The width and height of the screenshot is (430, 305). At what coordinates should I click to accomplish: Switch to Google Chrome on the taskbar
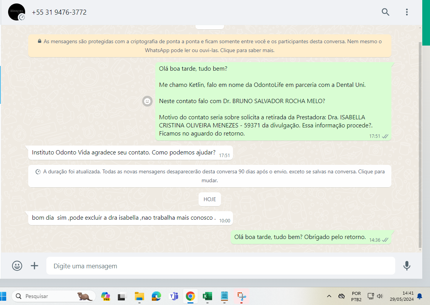[x=190, y=296]
